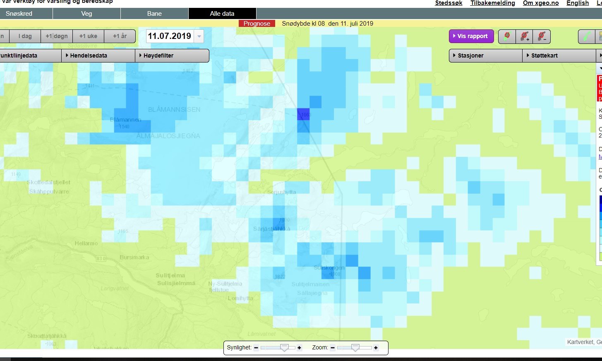Expand the Høydefilter menu
The image size is (602, 361).
tap(172, 55)
